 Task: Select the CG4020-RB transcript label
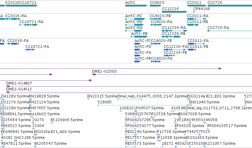pos(160,16)
